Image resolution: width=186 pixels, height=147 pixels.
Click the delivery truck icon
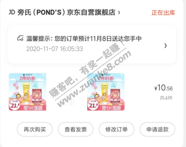tap(21, 38)
